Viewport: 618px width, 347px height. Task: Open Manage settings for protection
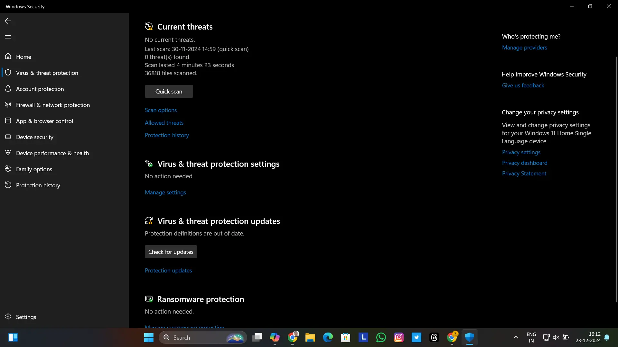click(165, 192)
